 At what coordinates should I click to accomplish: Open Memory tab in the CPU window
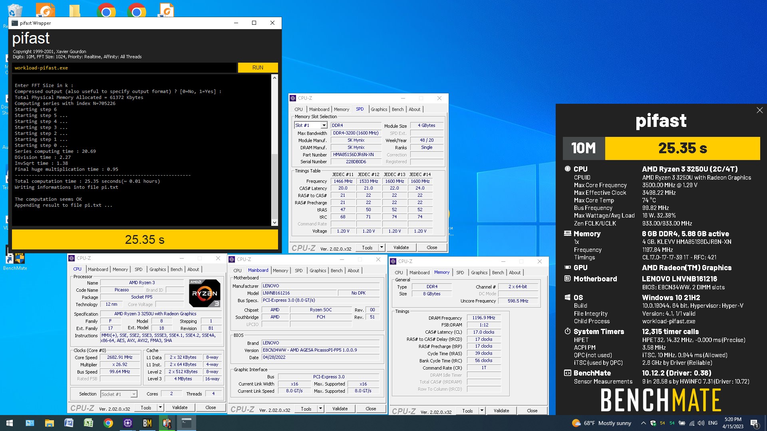tap(120, 269)
